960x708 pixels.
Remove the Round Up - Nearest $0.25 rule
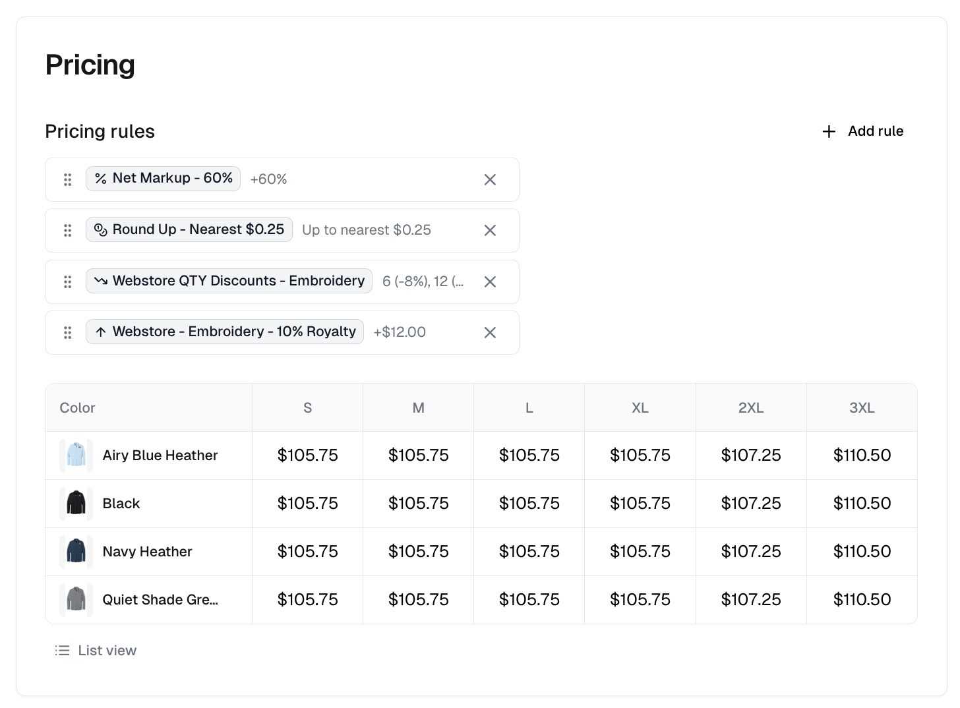click(490, 230)
